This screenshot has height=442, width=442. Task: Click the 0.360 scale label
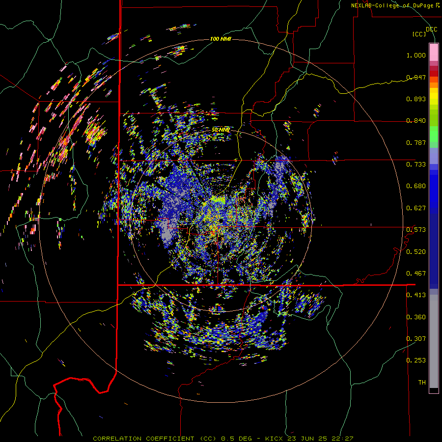tap(416, 317)
